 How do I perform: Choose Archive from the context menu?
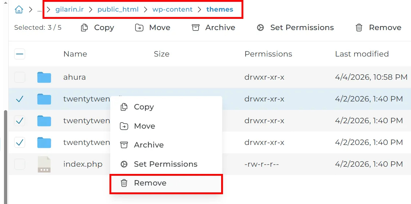166,145
